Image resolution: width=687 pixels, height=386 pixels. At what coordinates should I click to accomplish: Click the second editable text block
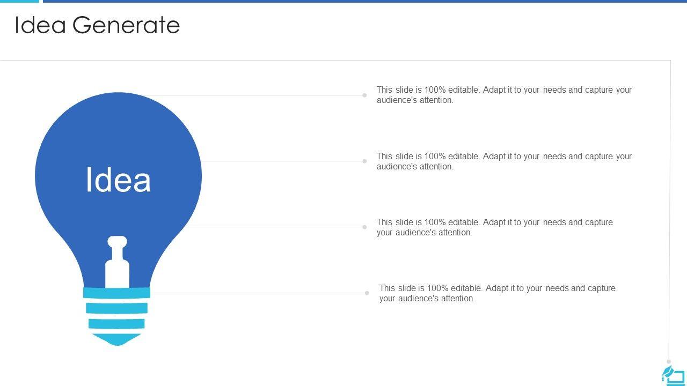[504, 161]
